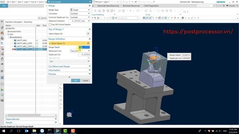Click the CAVITY_MILL operation icon
Image resolution: width=239 pixels, height=134 pixels.
[15, 41]
